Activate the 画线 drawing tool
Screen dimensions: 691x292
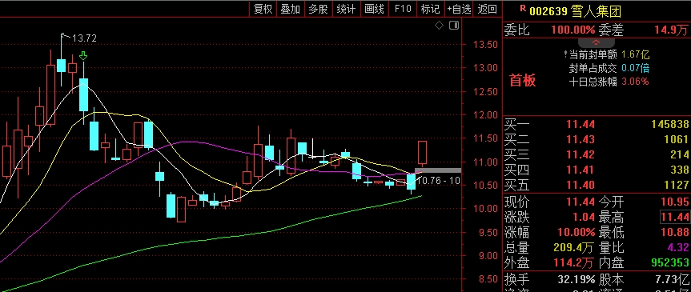[374, 9]
